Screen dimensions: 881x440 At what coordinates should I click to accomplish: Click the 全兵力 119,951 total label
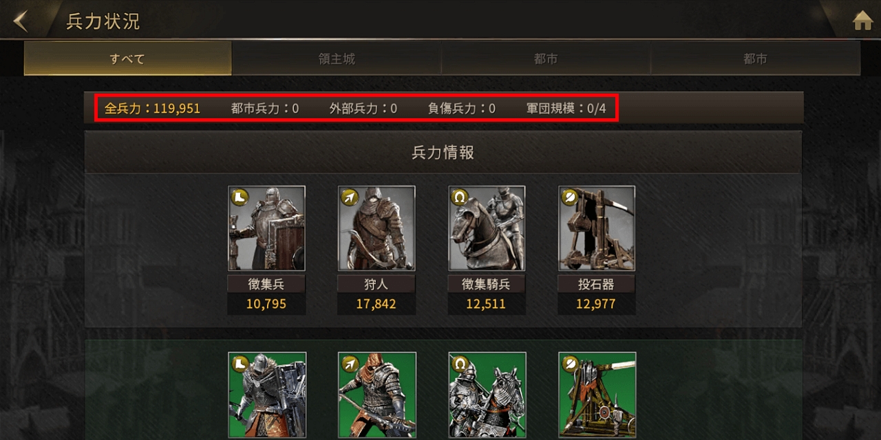[x=152, y=109]
